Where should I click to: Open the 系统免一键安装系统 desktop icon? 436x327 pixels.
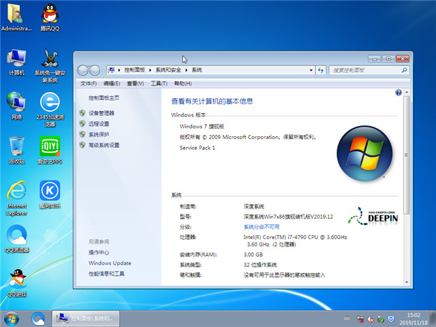pos(50,65)
